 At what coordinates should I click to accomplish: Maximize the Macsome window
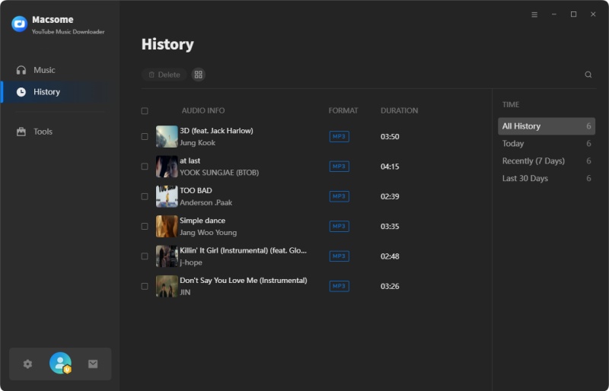[573, 14]
